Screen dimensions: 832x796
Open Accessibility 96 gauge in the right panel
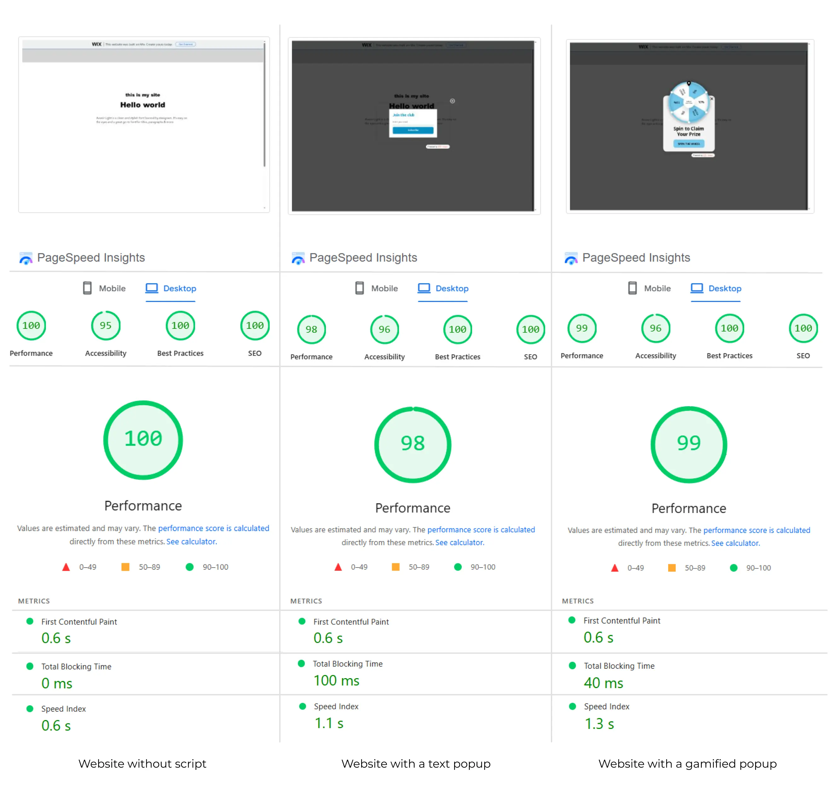click(655, 328)
